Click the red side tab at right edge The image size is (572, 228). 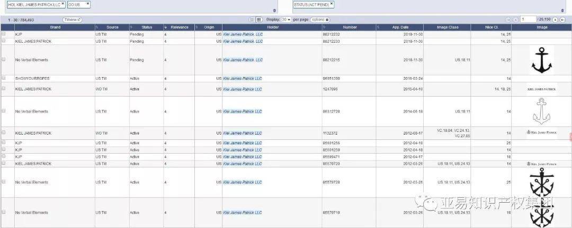[x=570, y=136]
